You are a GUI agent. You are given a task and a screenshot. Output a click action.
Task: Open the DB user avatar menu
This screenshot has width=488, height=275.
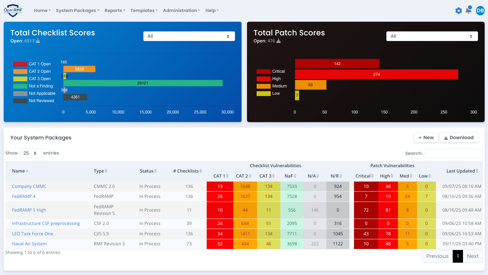[480, 11]
